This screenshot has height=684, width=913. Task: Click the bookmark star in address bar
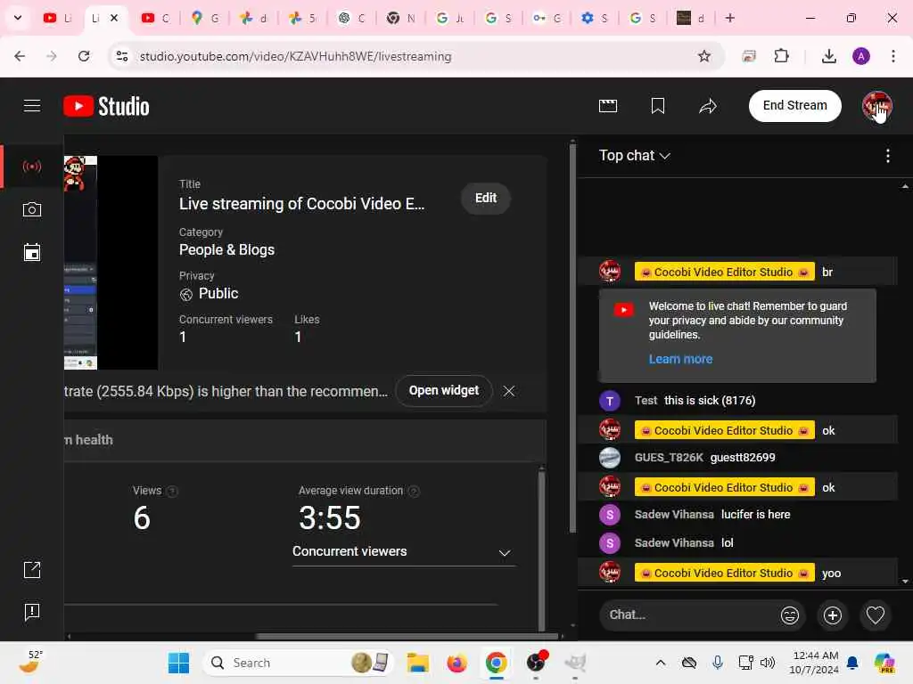click(704, 56)
